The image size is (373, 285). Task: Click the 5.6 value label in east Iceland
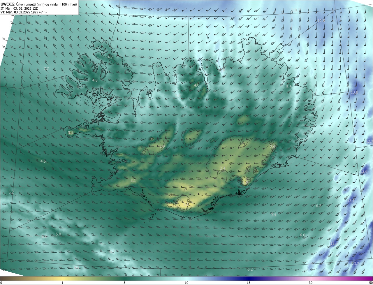pyautogui.click(x=289, y=87)
